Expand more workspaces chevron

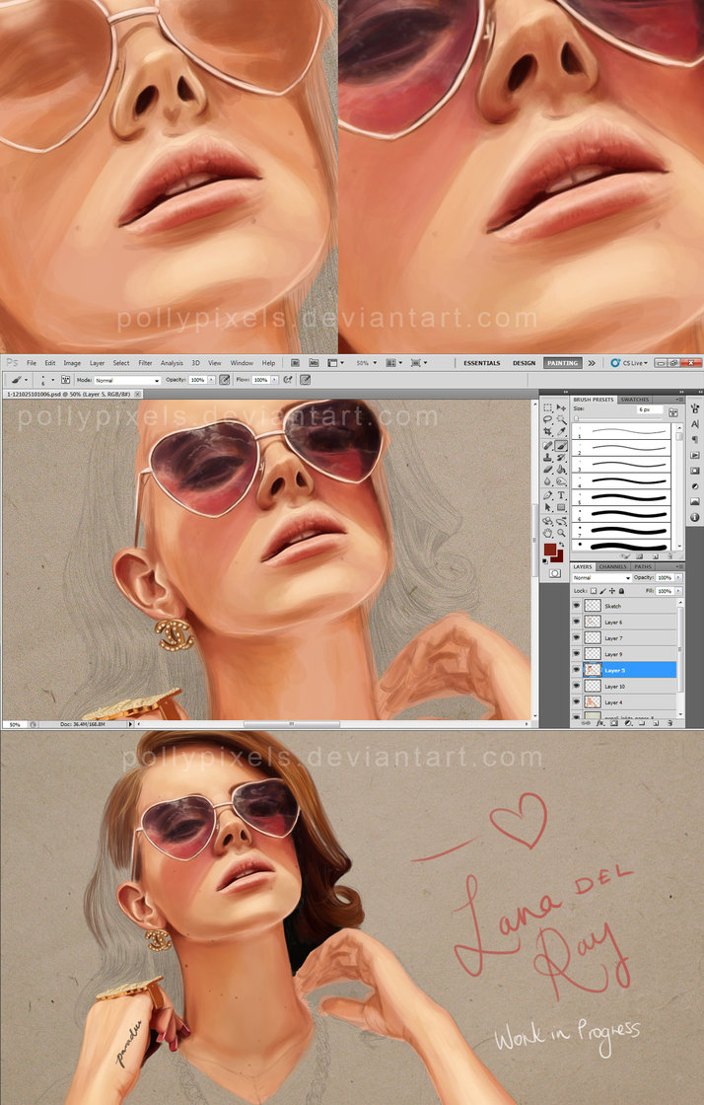coord(592,363)
